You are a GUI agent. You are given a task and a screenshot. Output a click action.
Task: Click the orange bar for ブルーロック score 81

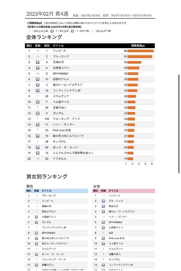click(x=140, y=57)
